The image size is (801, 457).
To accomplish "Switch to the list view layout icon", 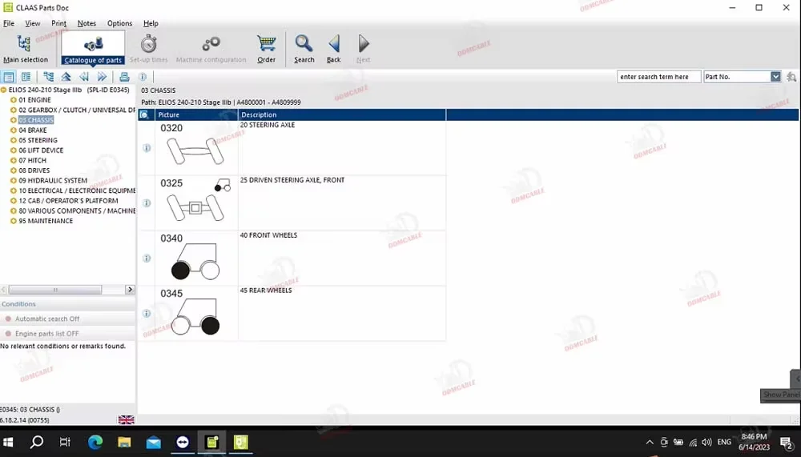I will [9, 77].
